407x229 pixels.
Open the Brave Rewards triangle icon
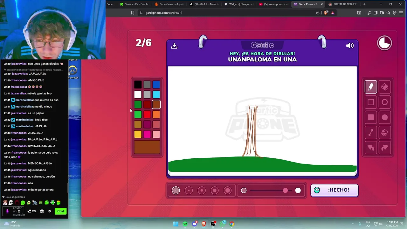pos(333,13)
